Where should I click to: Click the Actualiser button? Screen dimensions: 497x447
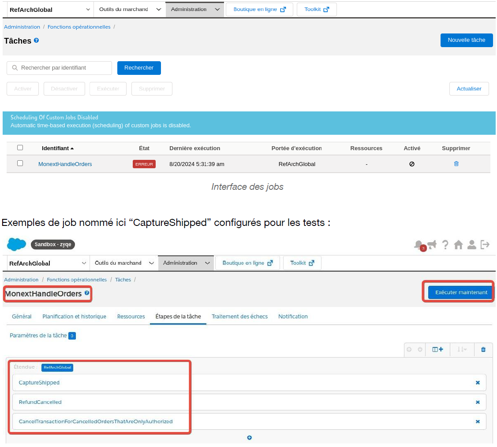tap(469, 89)
